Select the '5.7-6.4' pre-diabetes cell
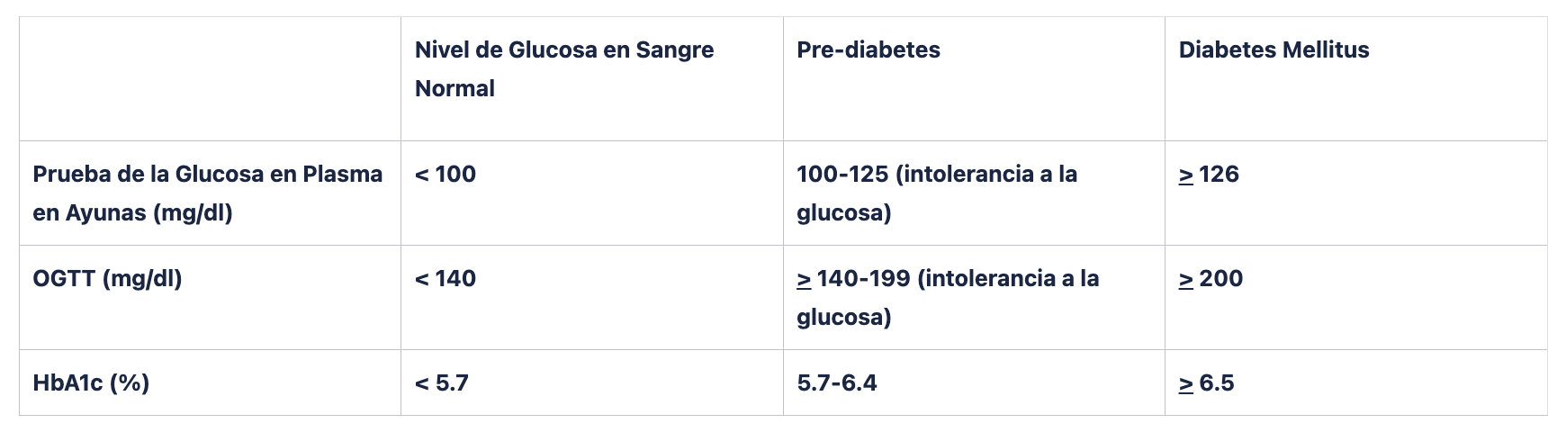Viewport: 1566px width, 432px height. coord(837,383)
